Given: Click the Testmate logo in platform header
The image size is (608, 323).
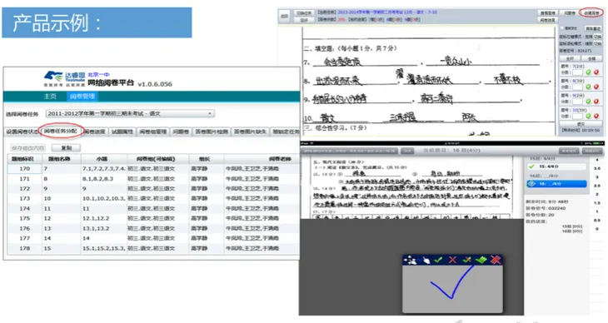Looking at the screenshot, I should [64, 79].
